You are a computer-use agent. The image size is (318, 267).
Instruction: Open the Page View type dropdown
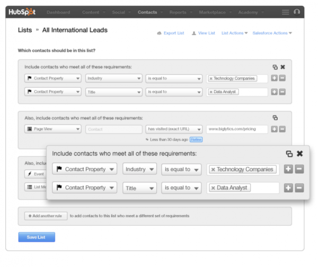click(53, 129)
